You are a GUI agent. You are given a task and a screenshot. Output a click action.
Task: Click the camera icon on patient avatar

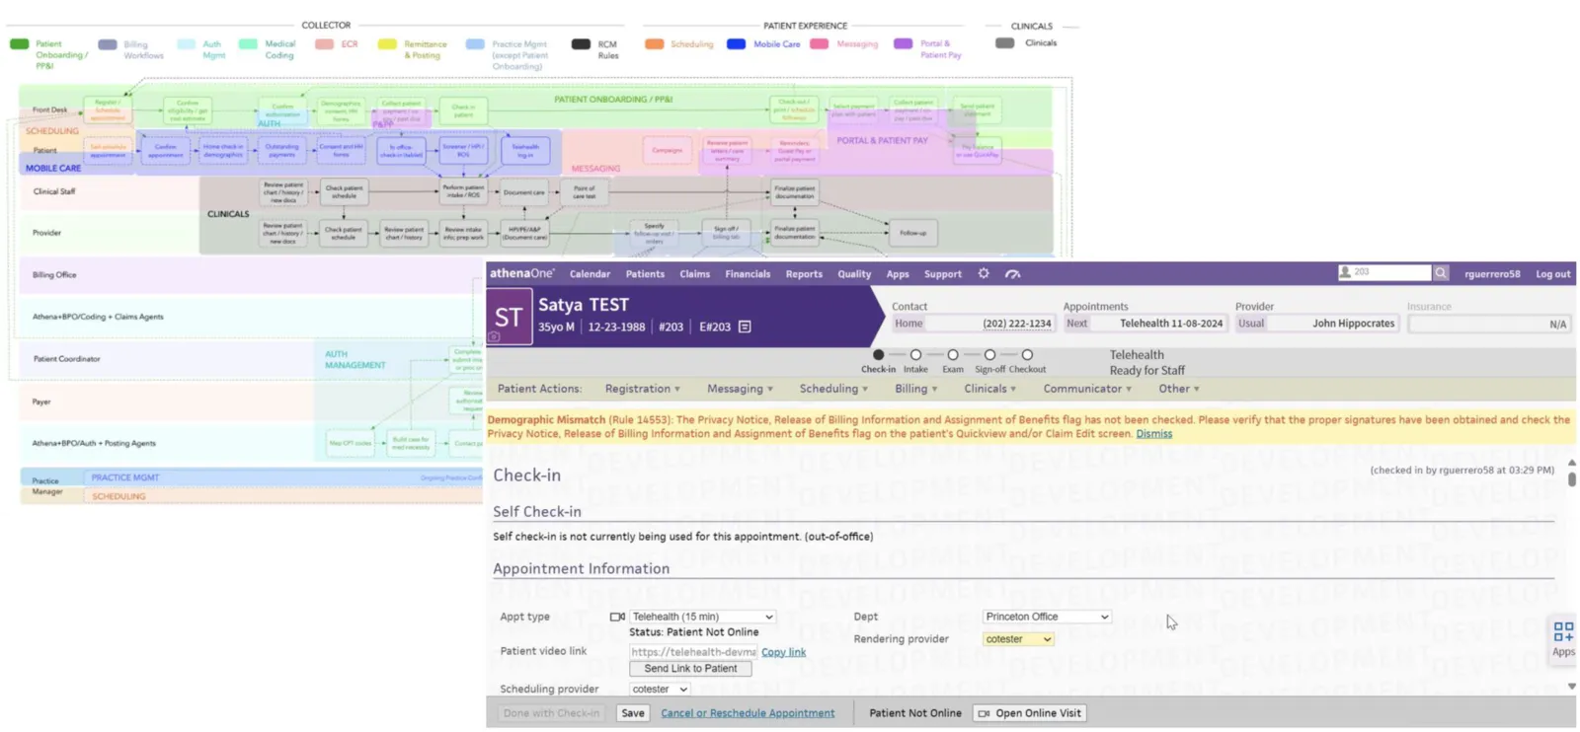coord(495,336)
